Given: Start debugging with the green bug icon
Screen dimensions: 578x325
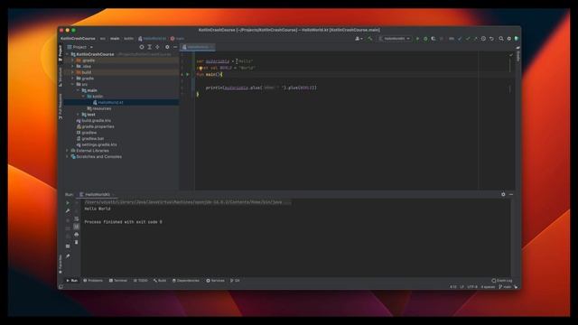Looking at the screenshot, I should [425, 38].
